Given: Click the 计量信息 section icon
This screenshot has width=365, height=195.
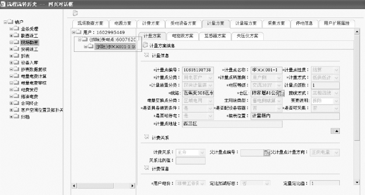Looking at the screenshot, I should click(x=146, y=56).
